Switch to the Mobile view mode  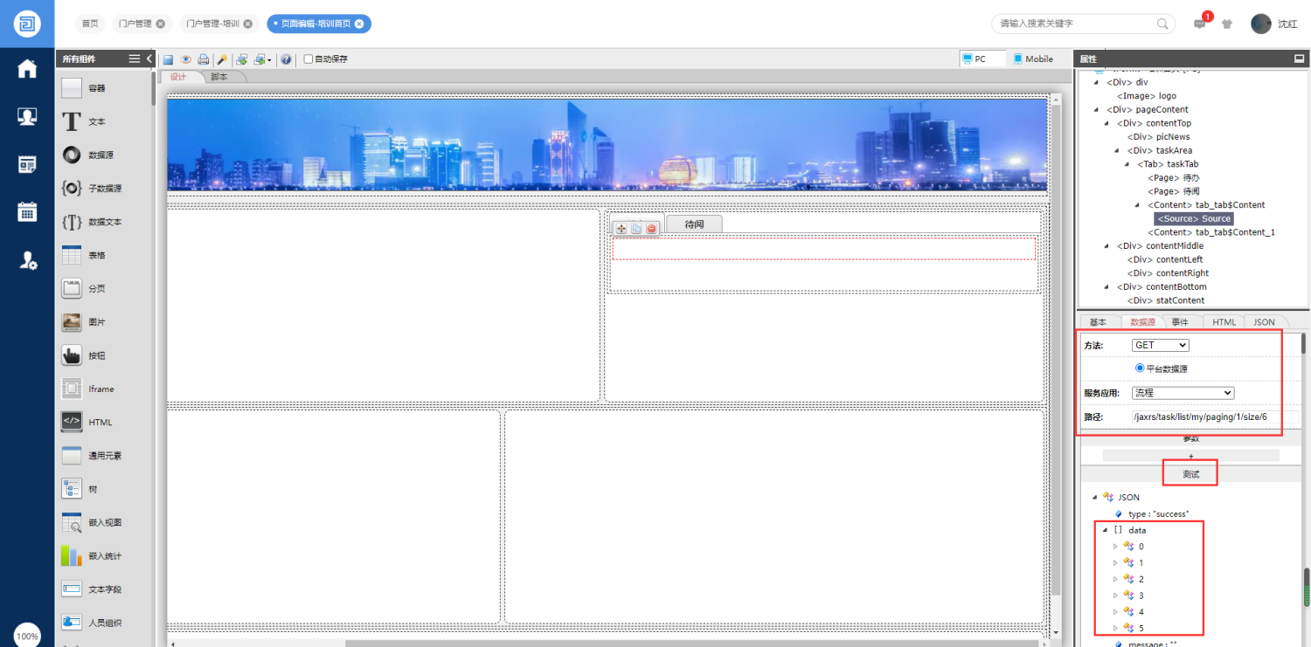coord(1032,59)
